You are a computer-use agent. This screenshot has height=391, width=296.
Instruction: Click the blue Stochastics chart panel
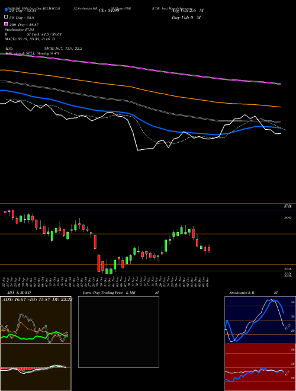point(260,320)
